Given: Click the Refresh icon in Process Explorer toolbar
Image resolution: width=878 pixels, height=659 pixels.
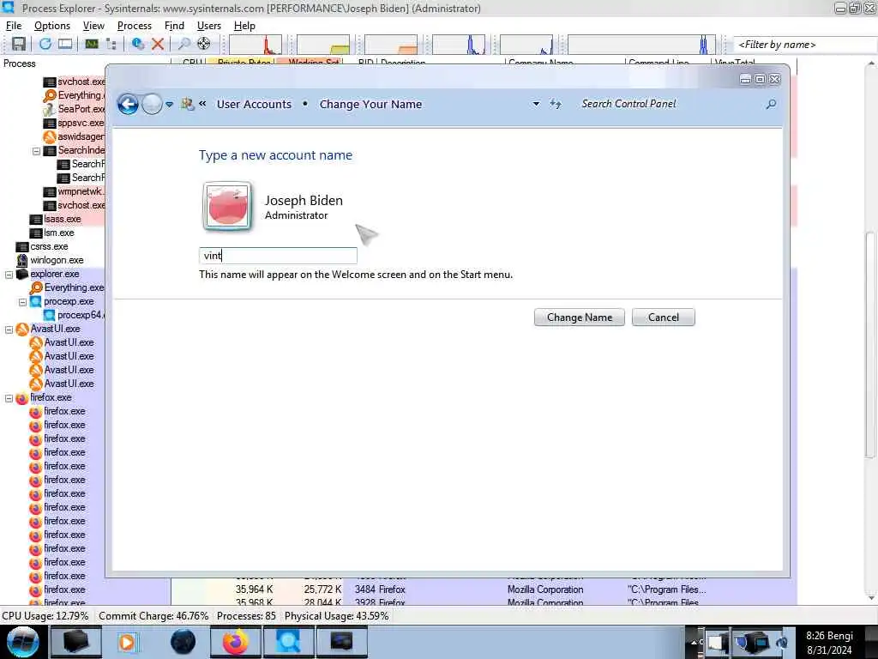Looking at the screenshot, I should [x=45, y=44].
